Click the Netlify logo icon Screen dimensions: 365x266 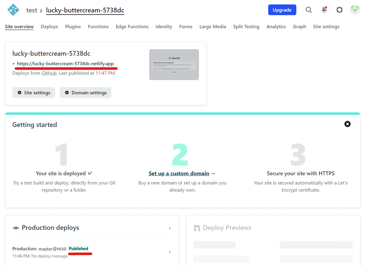click(13, 10)
